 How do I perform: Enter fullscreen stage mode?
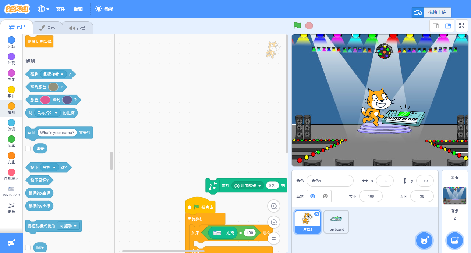point(462,26)
